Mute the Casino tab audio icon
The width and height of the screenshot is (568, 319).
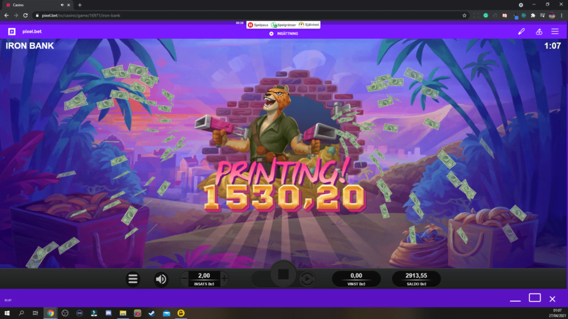62,5
